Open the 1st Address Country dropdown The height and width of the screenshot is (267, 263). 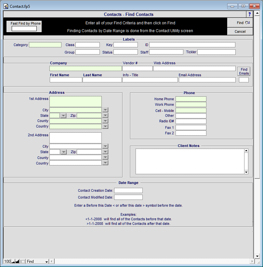[105, 126]
